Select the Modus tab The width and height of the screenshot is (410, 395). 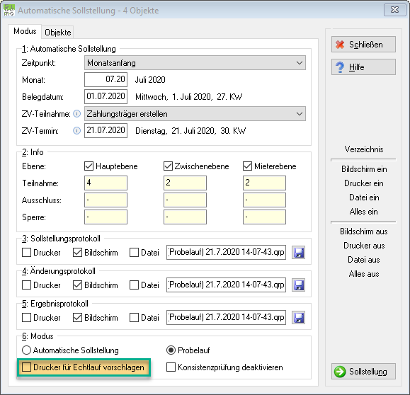[25, 31]
